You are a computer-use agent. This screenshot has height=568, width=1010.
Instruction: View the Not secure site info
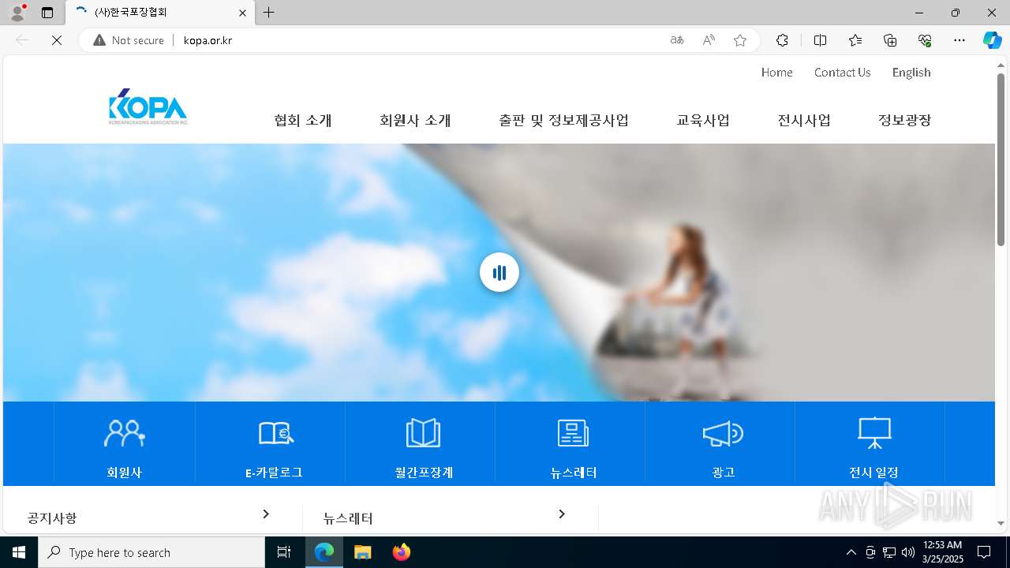pyautogui.click(x=129, y=40)
